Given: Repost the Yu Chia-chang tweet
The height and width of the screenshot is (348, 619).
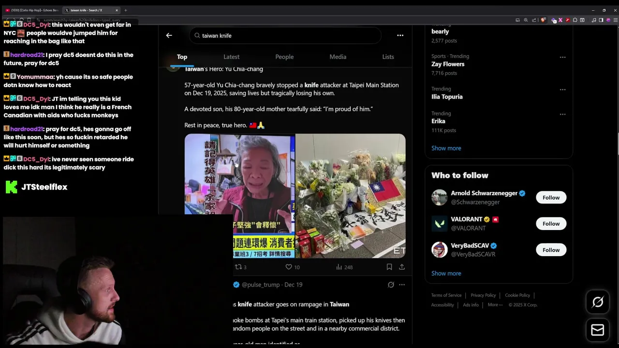Looking at the screenshot, I should 240,267.
